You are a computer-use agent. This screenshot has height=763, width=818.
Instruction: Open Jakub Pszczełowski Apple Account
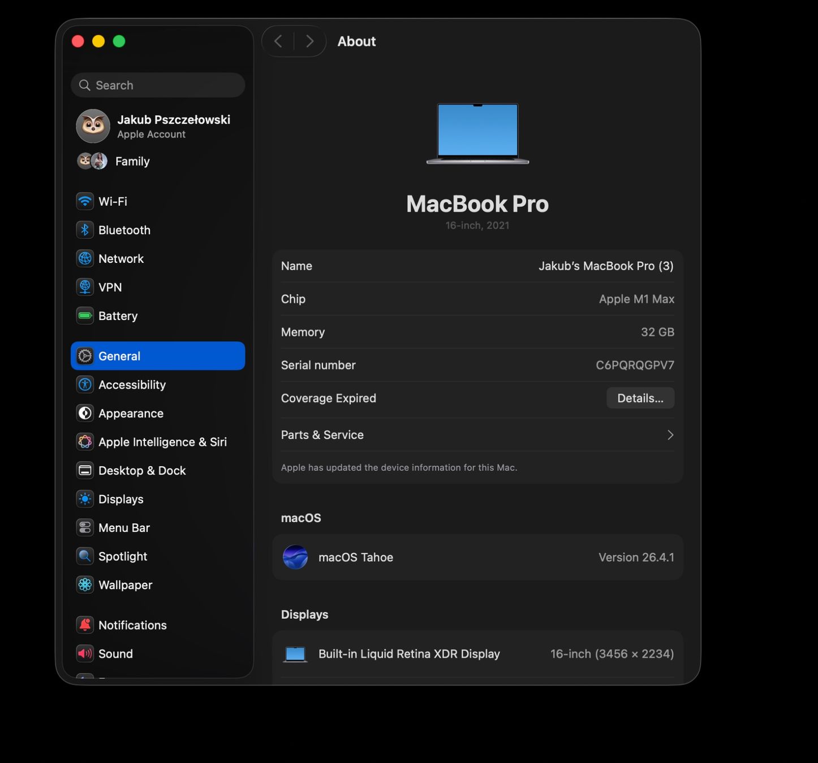158,126
